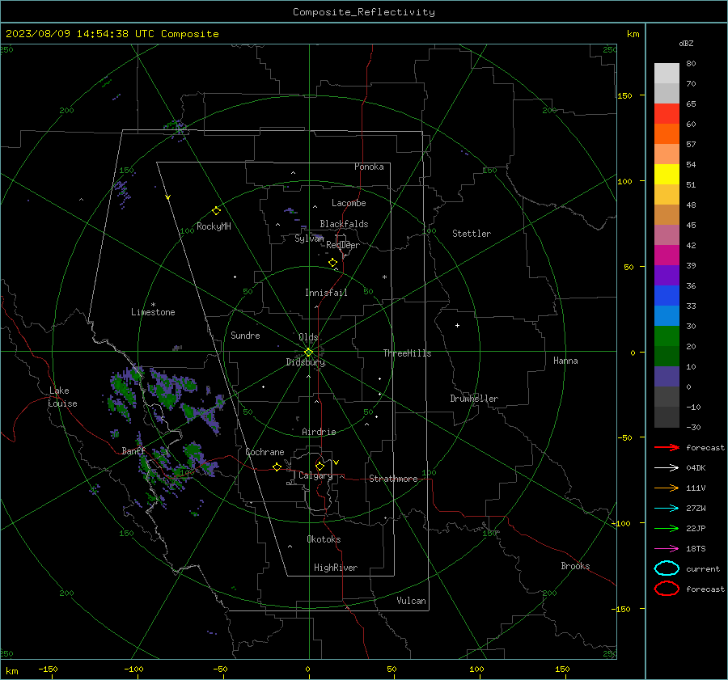The width and height of the screenshot is (728, 680).
Task: Click the Sylvan label near RedDeer
Action: tap(309, 239)
